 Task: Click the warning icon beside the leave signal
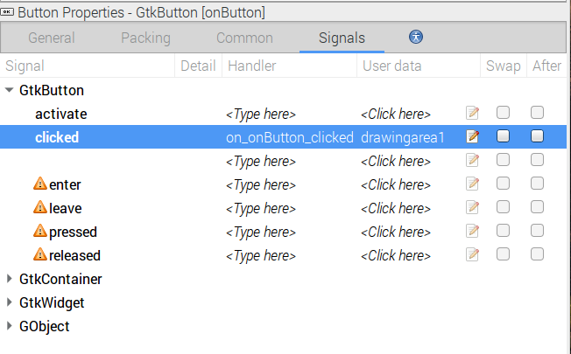coord(40,208)
